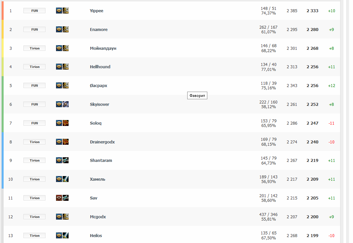
Task: Click the FUN realm badge in Yippee's row
Action: tap(35, 11)
